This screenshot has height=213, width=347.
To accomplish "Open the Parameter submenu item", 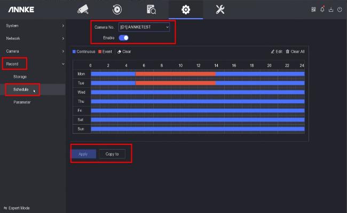I will click(22, 102).
